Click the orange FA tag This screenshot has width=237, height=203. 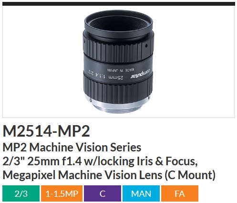(180, 193)
